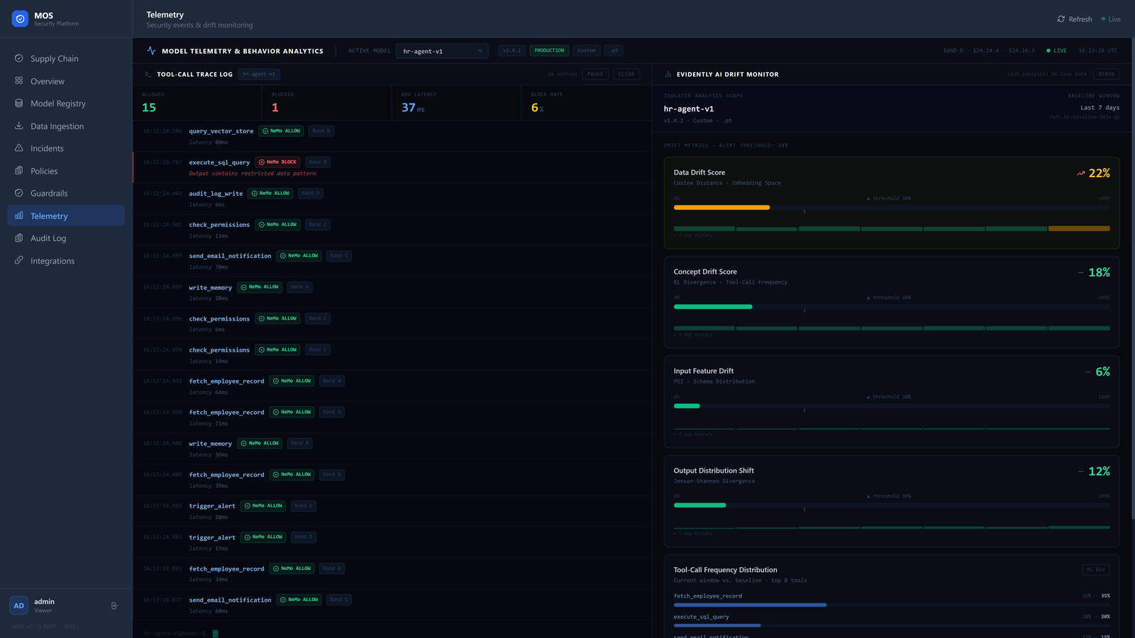Click the Blocked count 1
The height and width of the screenshot is (638, 1135).
pyautogui.click(x=275, y=108)
